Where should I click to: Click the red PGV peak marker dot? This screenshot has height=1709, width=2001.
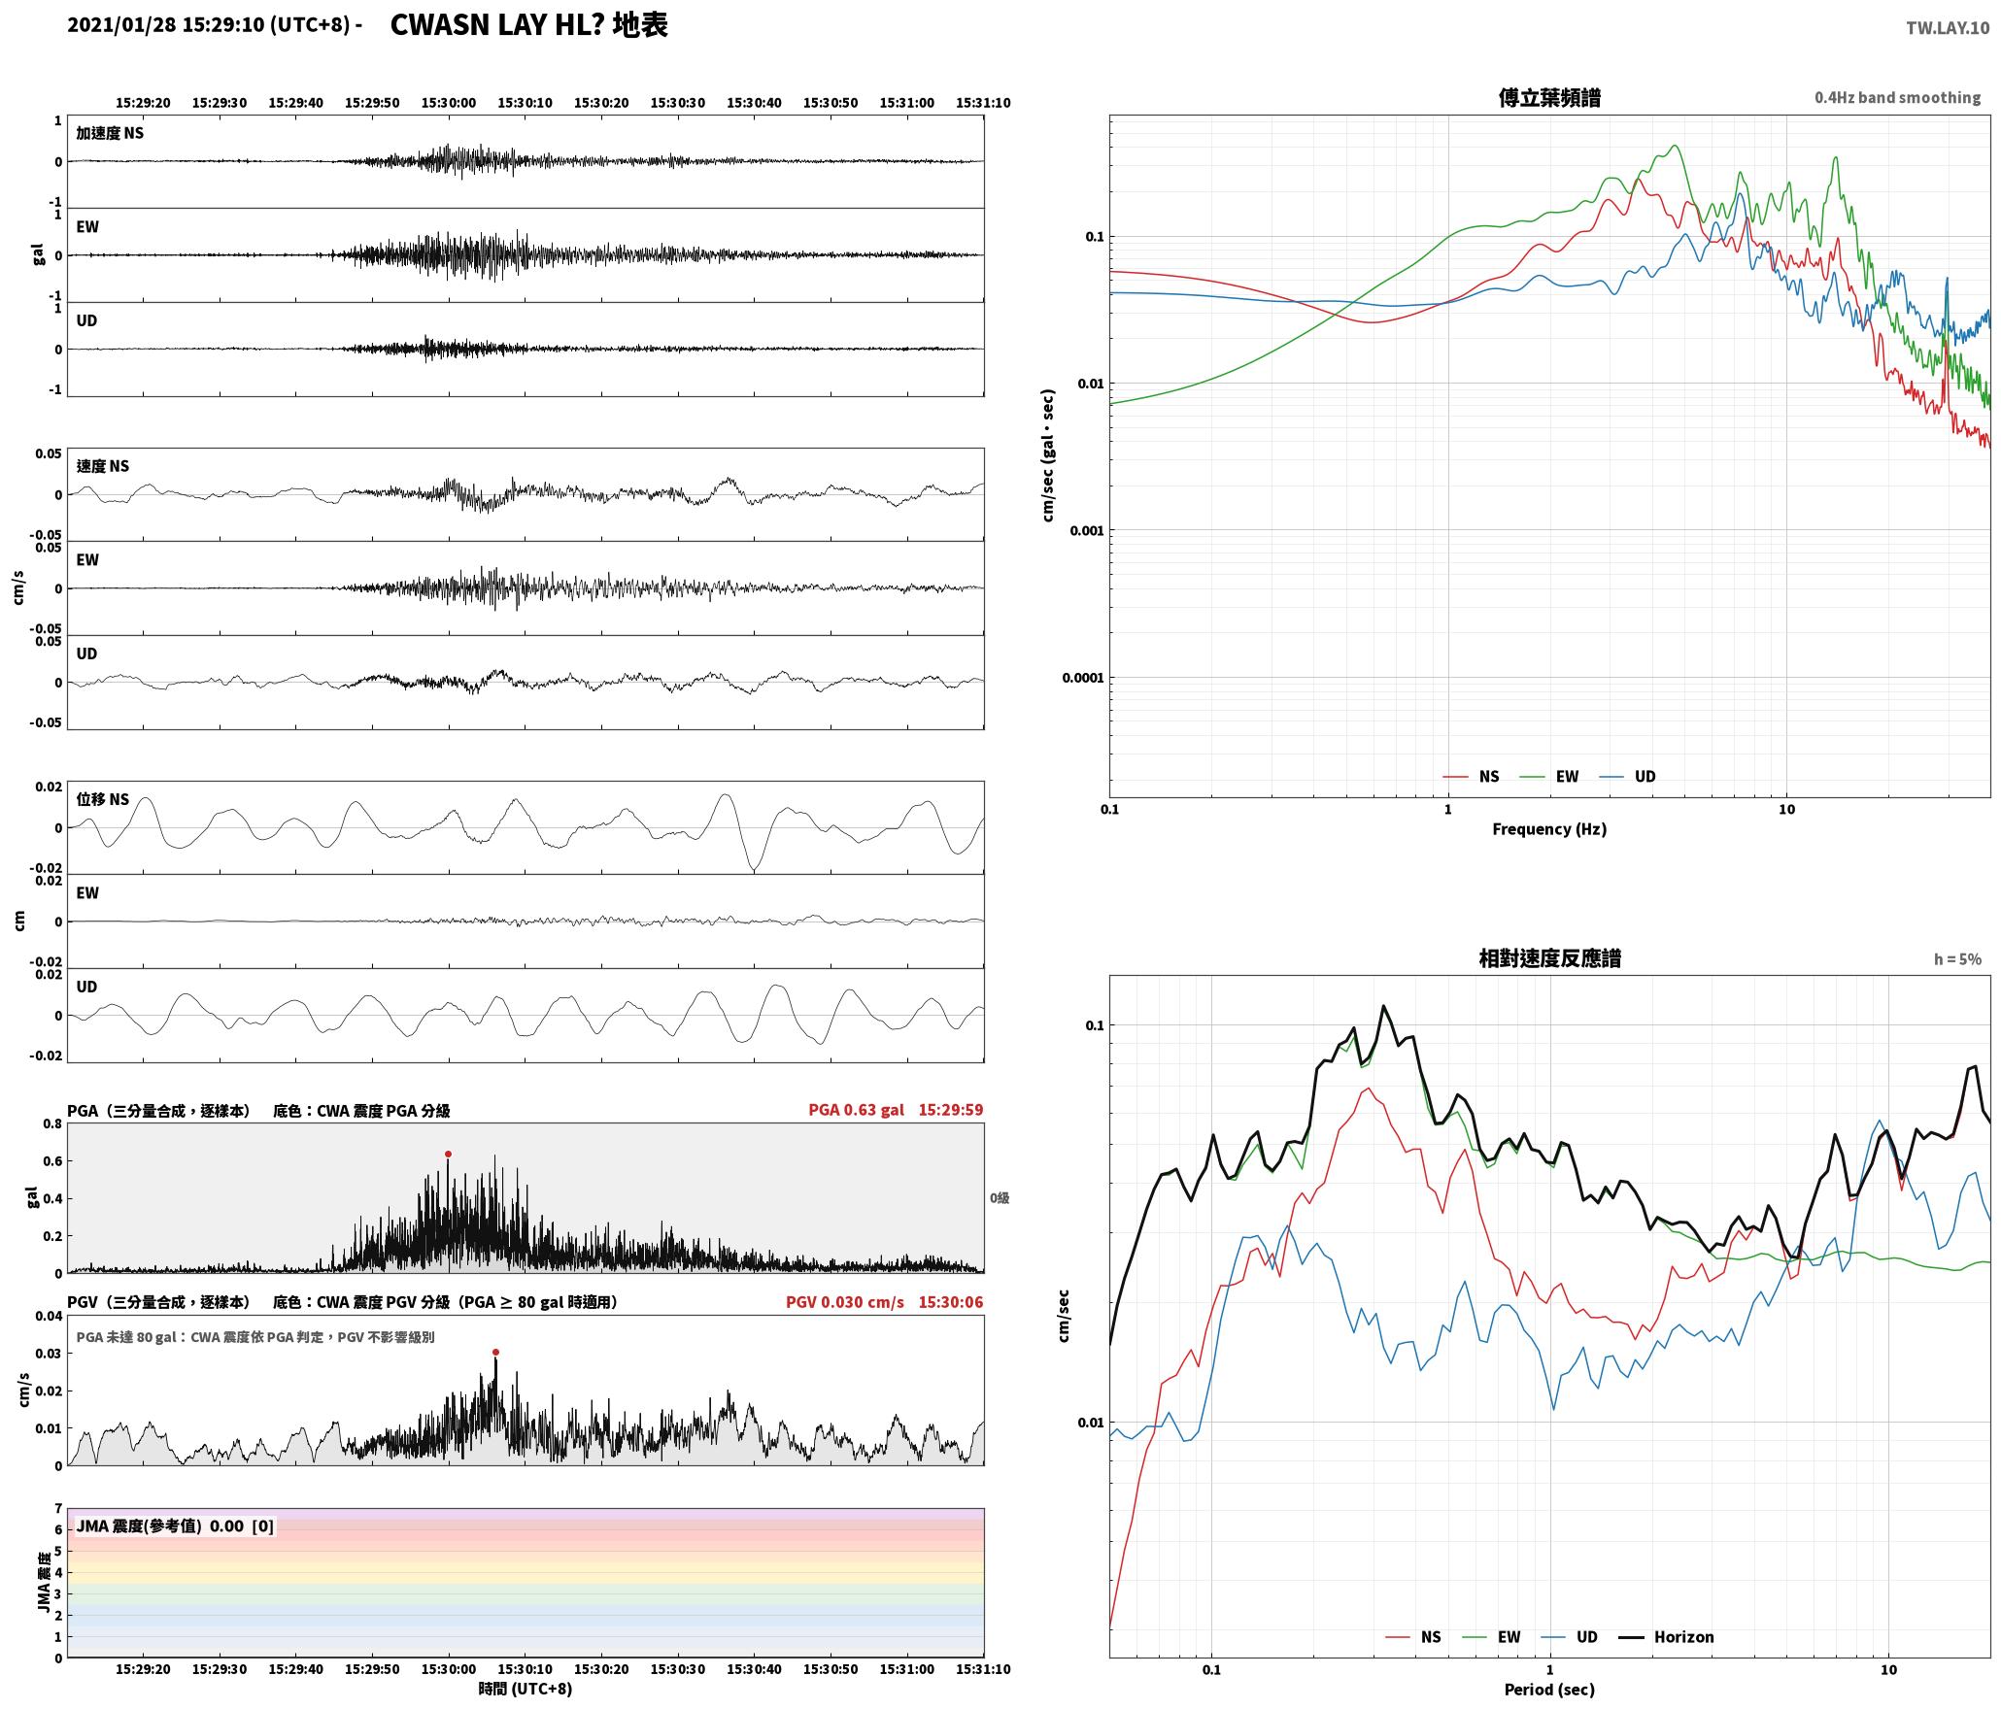(495, 1352)
